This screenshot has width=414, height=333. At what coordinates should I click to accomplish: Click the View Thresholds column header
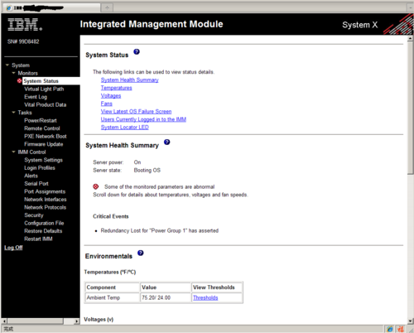(x=217, y=287)
